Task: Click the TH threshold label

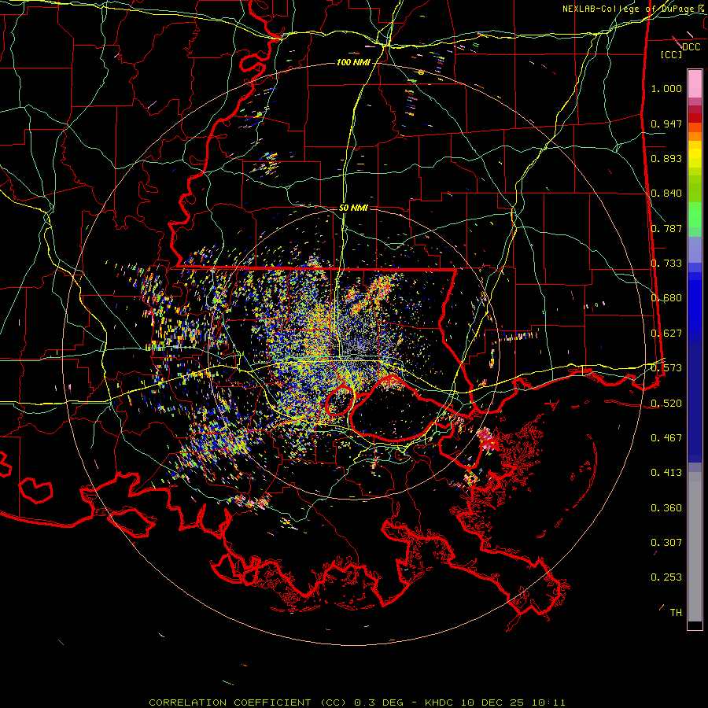Action: (676, 613)
